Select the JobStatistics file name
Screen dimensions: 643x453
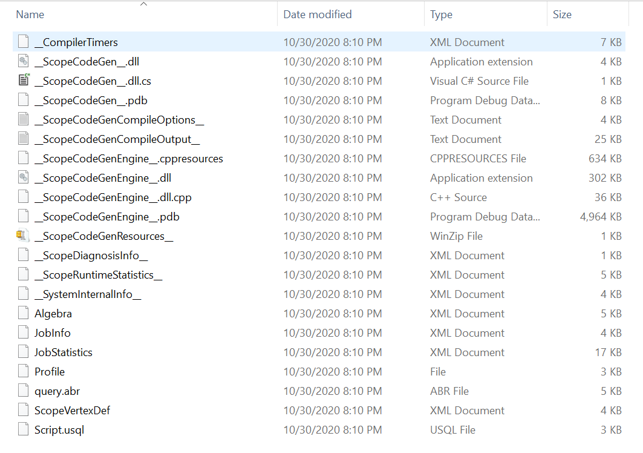click(64, 352)
